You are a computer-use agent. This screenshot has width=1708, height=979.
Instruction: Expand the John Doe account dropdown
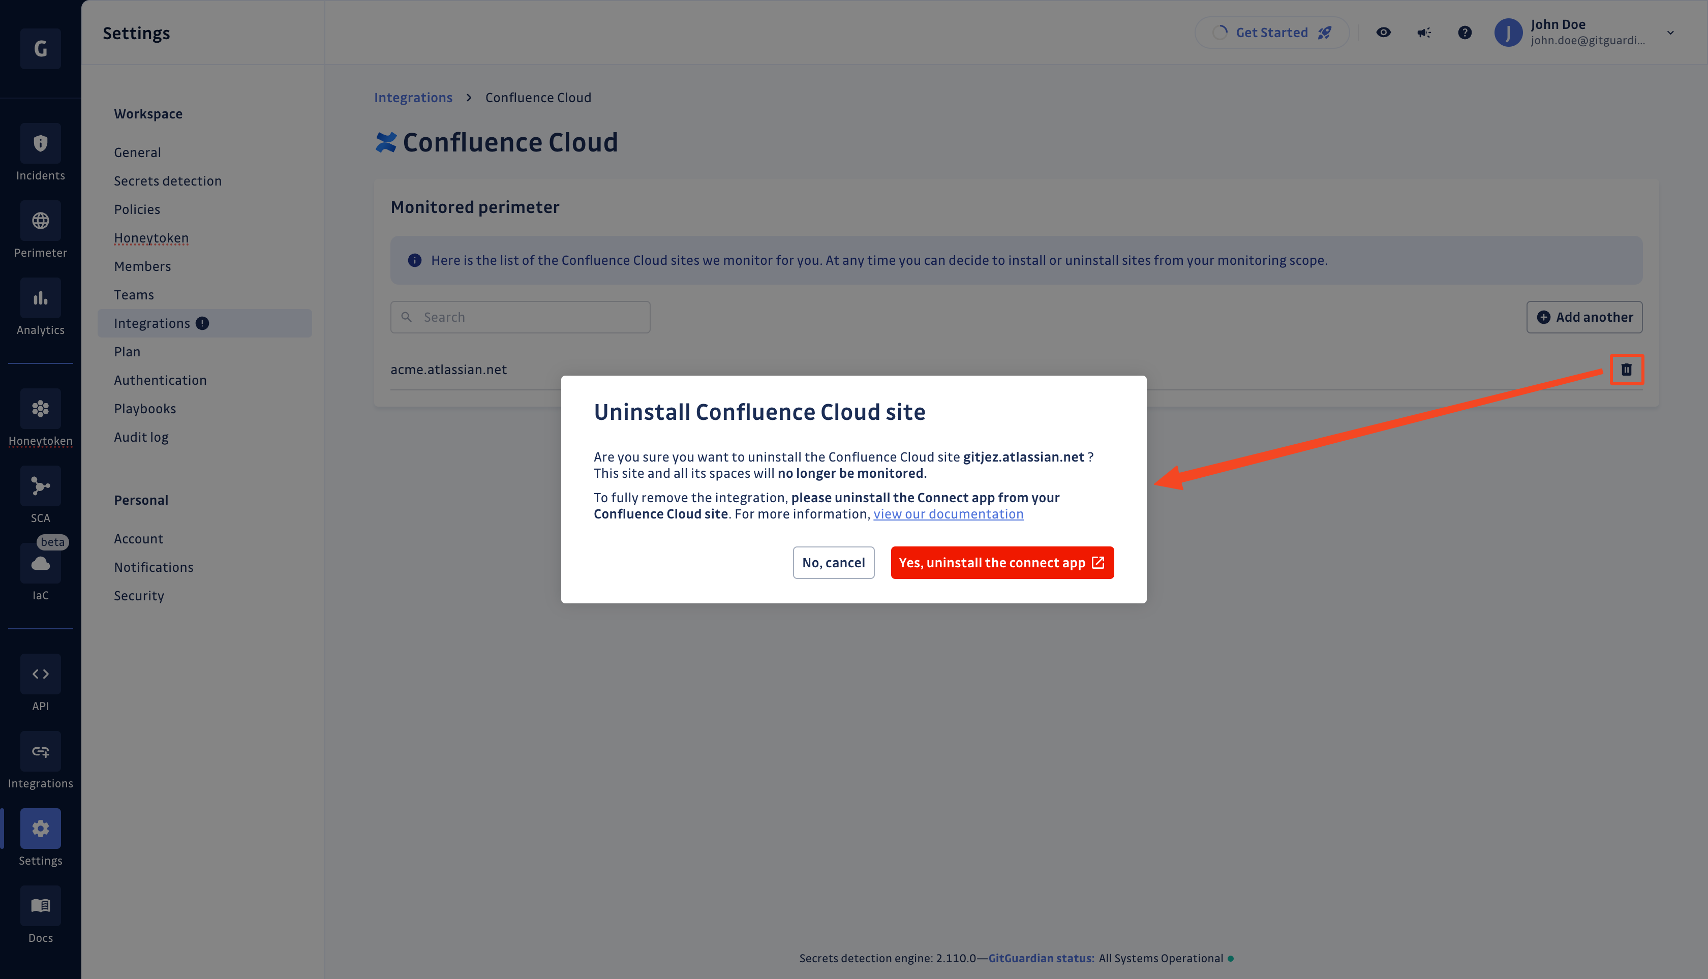[x=1670, y=32]
